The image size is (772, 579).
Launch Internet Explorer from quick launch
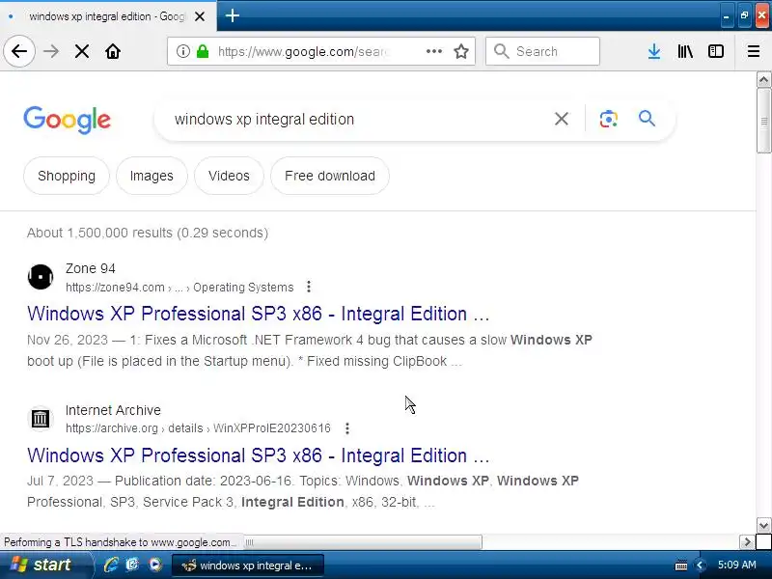111,565
